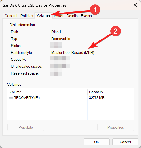Screen dimensions: 141x148
Task: Click the Master Boot Record (MBR) text
Action: tap(73, 53)
